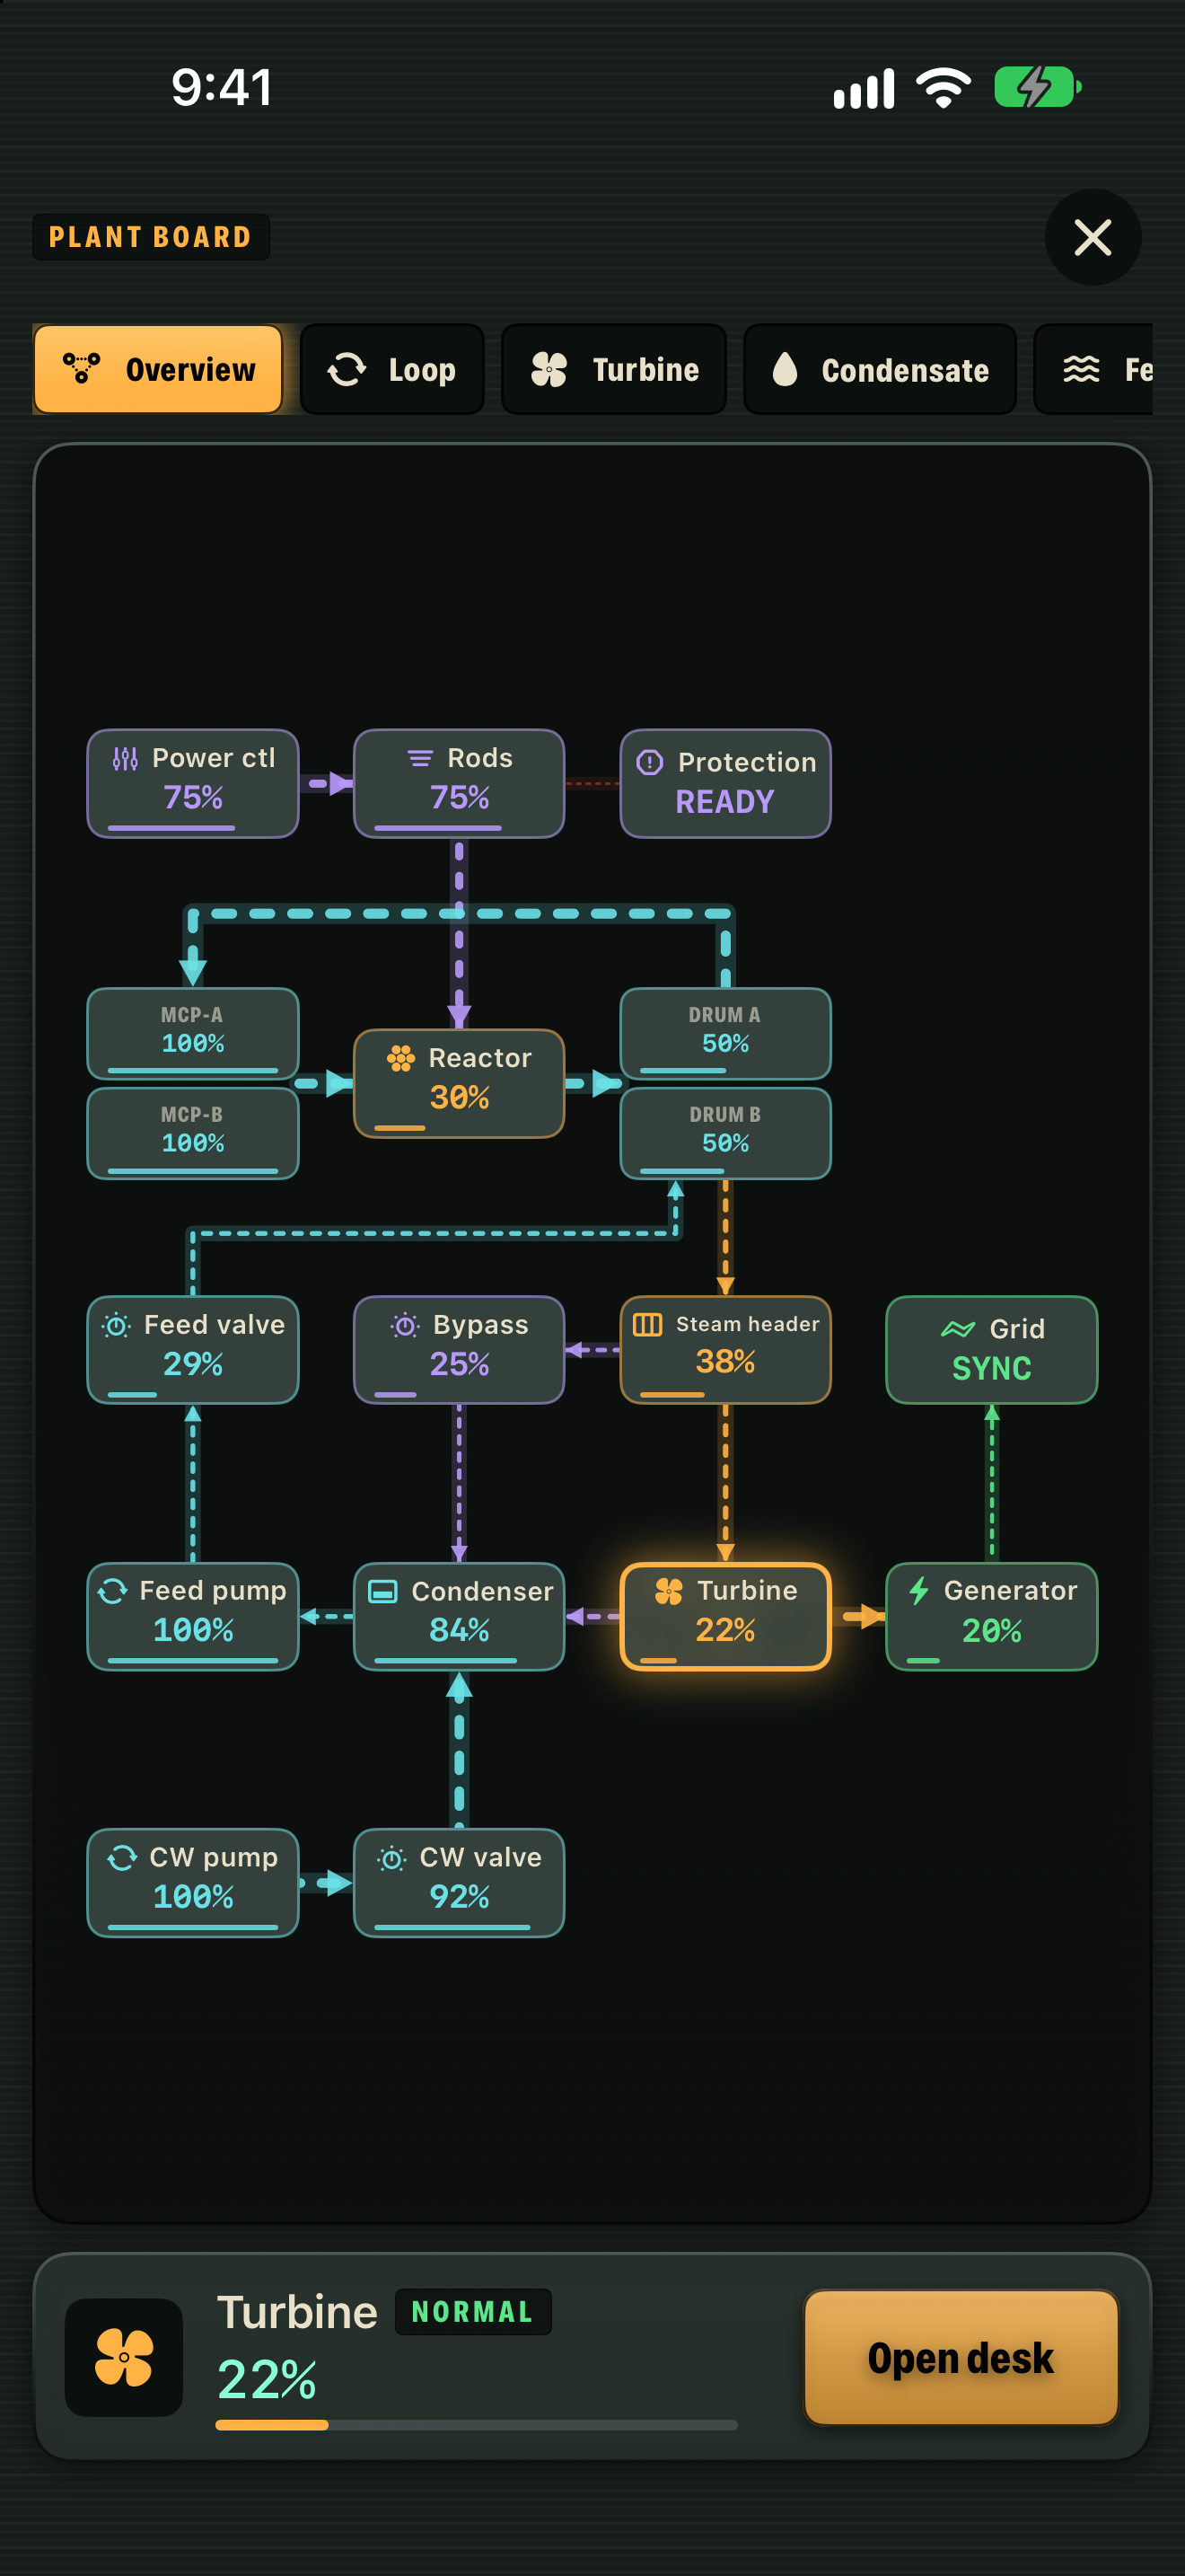This screenshot has height=2576, width=1185.
Task: Select the Reactor node icon
Action: [400, 1058]
